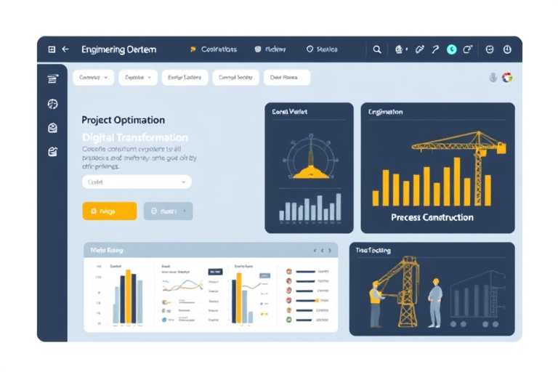558x372 pixels.
Task: Expand the first filter dropdown chip
Action: [x=93, y=77]
